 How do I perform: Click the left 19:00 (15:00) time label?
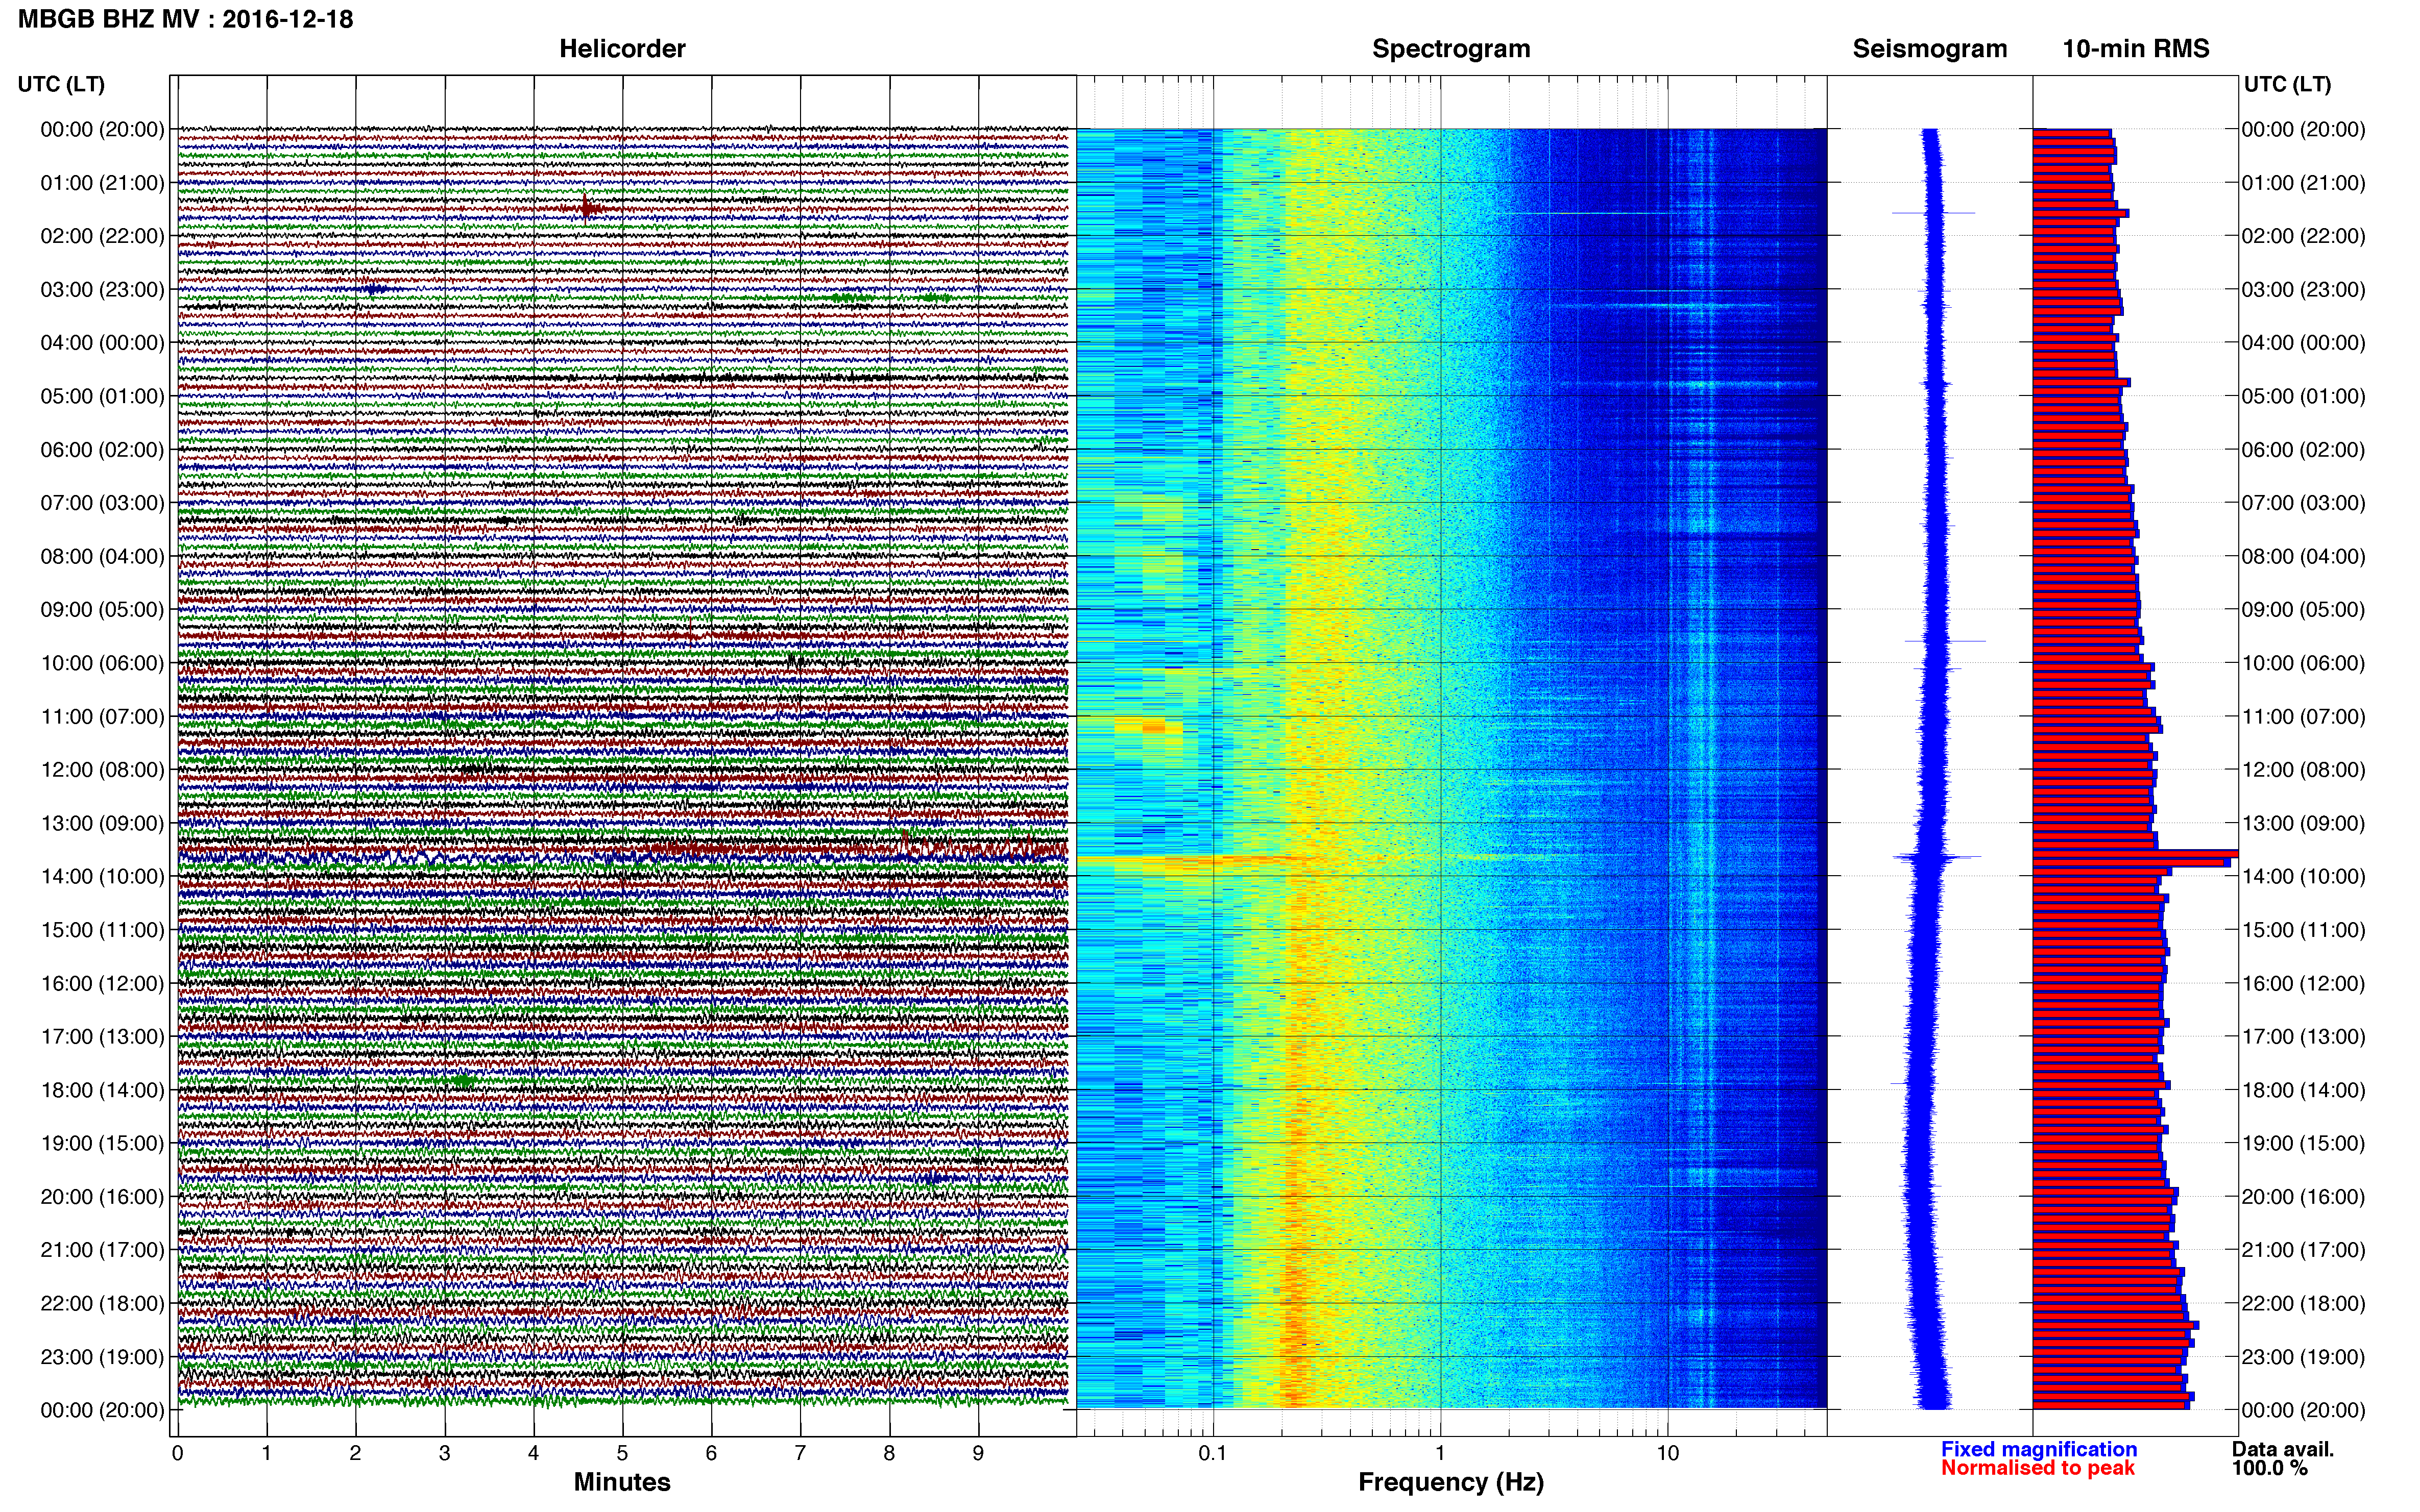pyautogui.click(x=102, y=1143)
